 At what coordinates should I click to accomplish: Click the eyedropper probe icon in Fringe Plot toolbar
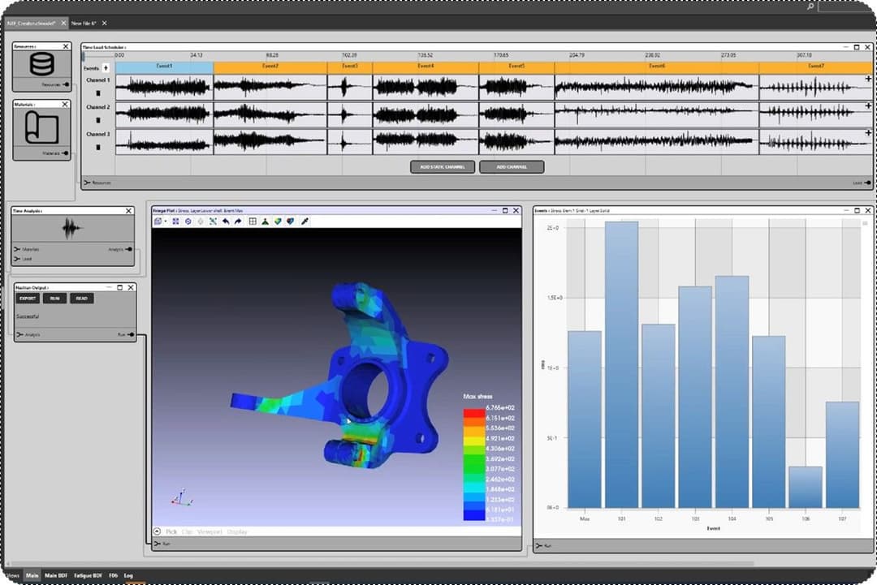pos(305,221)
